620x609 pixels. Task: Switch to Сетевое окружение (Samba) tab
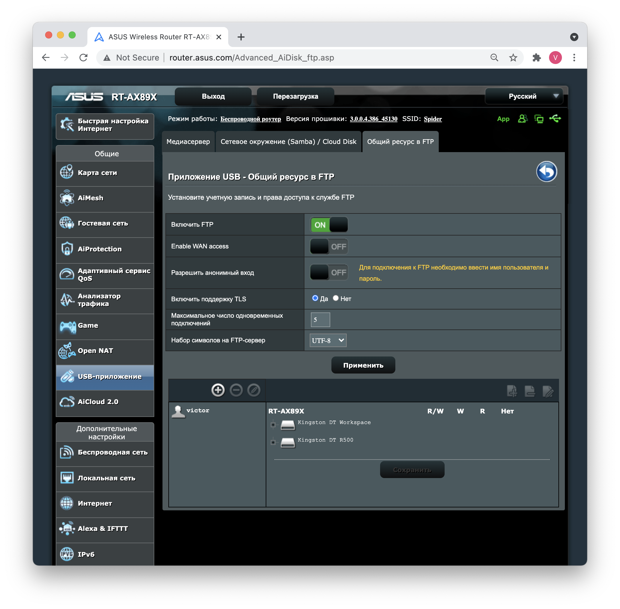click(x=288, y=141)
